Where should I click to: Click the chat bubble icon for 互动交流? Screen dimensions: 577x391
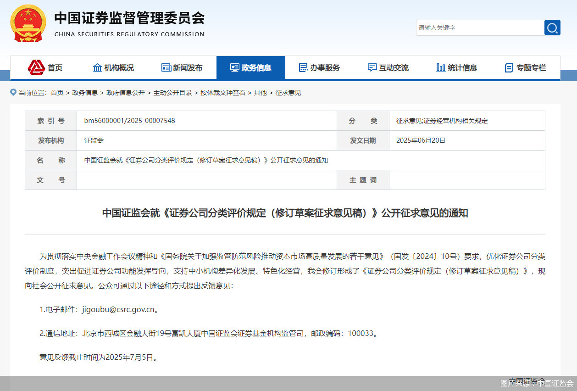[372, 67]
